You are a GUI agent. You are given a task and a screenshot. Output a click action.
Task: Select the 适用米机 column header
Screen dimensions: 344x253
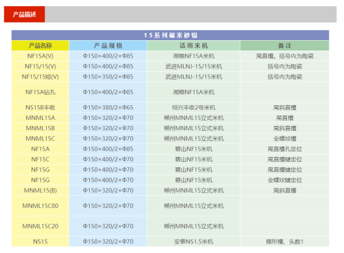tap(193, 46)
